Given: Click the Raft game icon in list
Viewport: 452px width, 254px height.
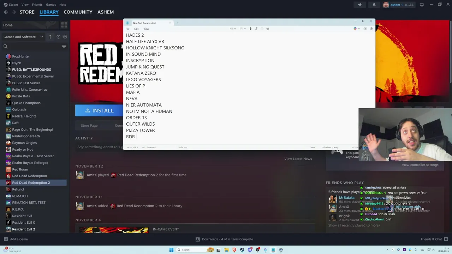Looking at the screenshot, I should (x=8, y=123).
